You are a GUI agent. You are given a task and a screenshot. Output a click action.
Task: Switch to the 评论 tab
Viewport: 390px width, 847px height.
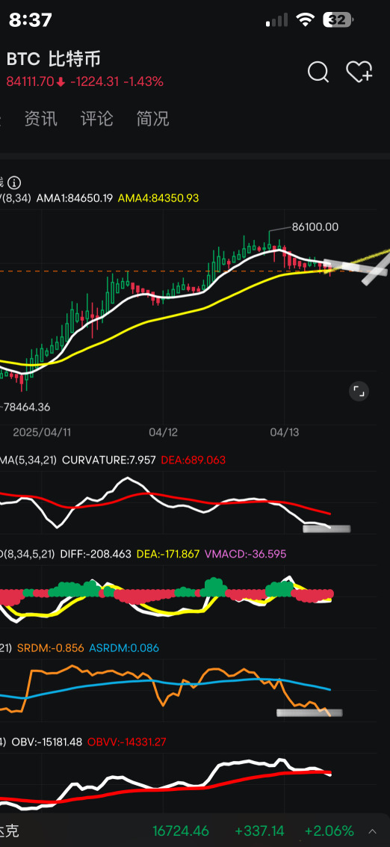pyautogui.click(x=96, y=118)
